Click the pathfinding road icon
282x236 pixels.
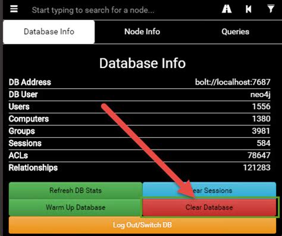pos(227,9)
